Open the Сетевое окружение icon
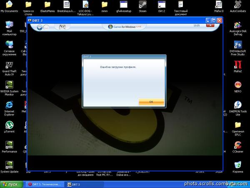Screen dimensions: 250x188 [x=9, y=48]
